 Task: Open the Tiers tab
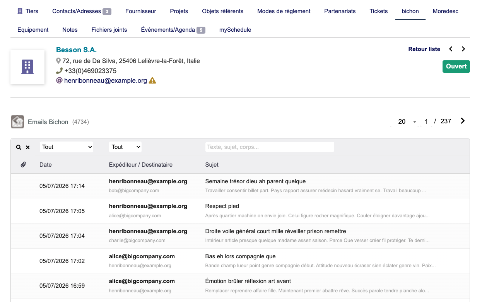tap(28, 11)
